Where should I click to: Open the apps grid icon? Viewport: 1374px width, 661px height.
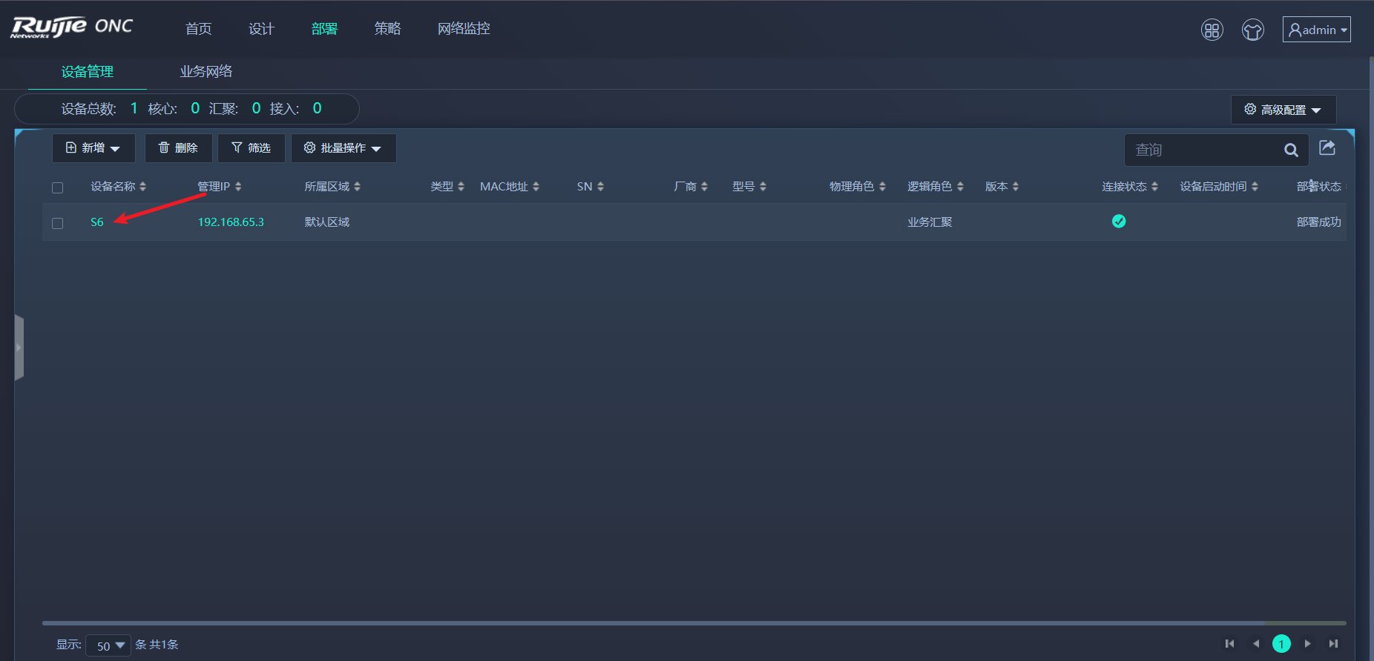click(x=1212, y=30)
